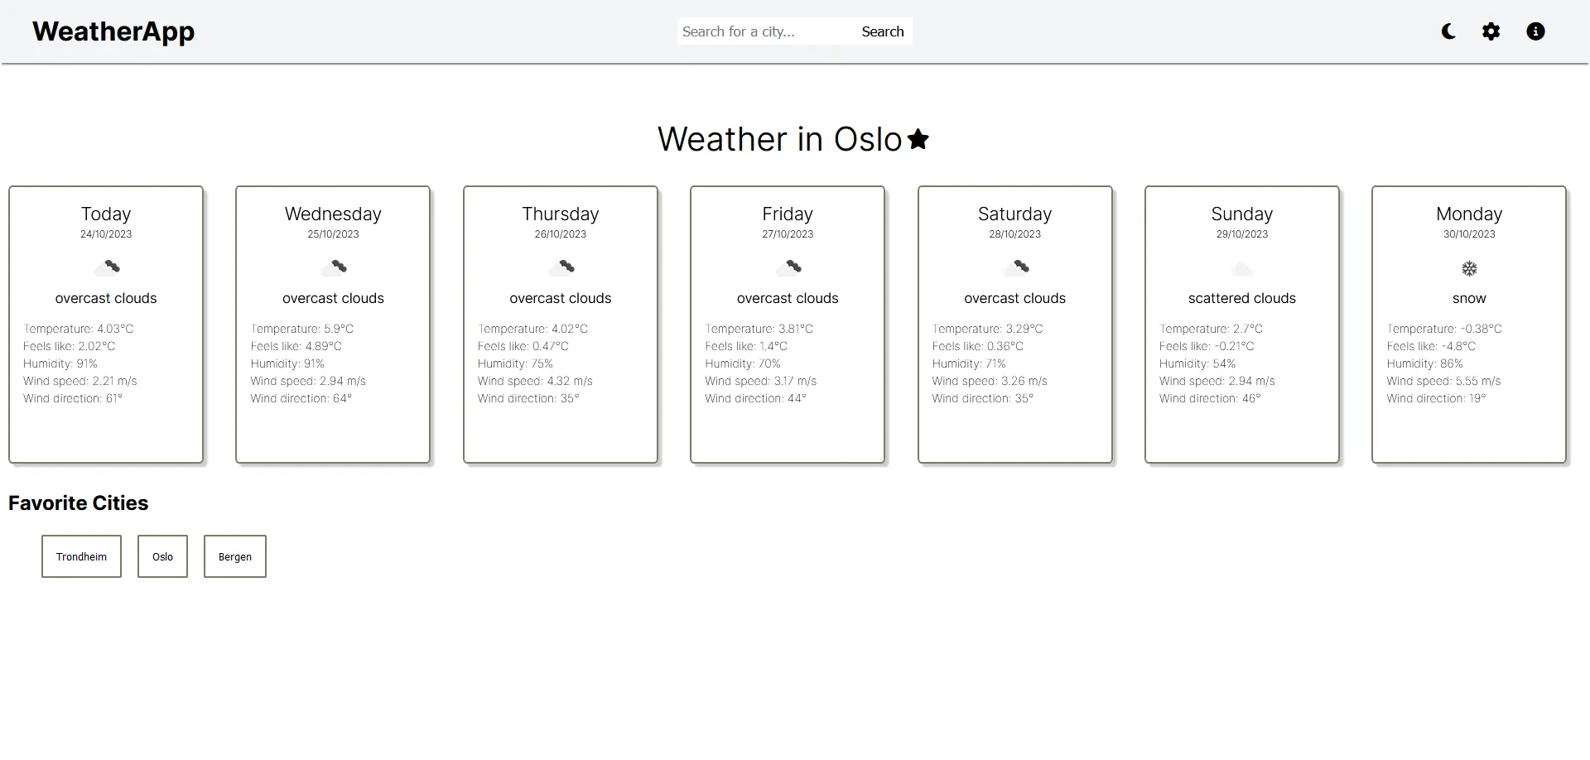Select the Friday forecast card heading
Image resolution: width=1590 pixels, height=760 pixels.
coord(788,214)
